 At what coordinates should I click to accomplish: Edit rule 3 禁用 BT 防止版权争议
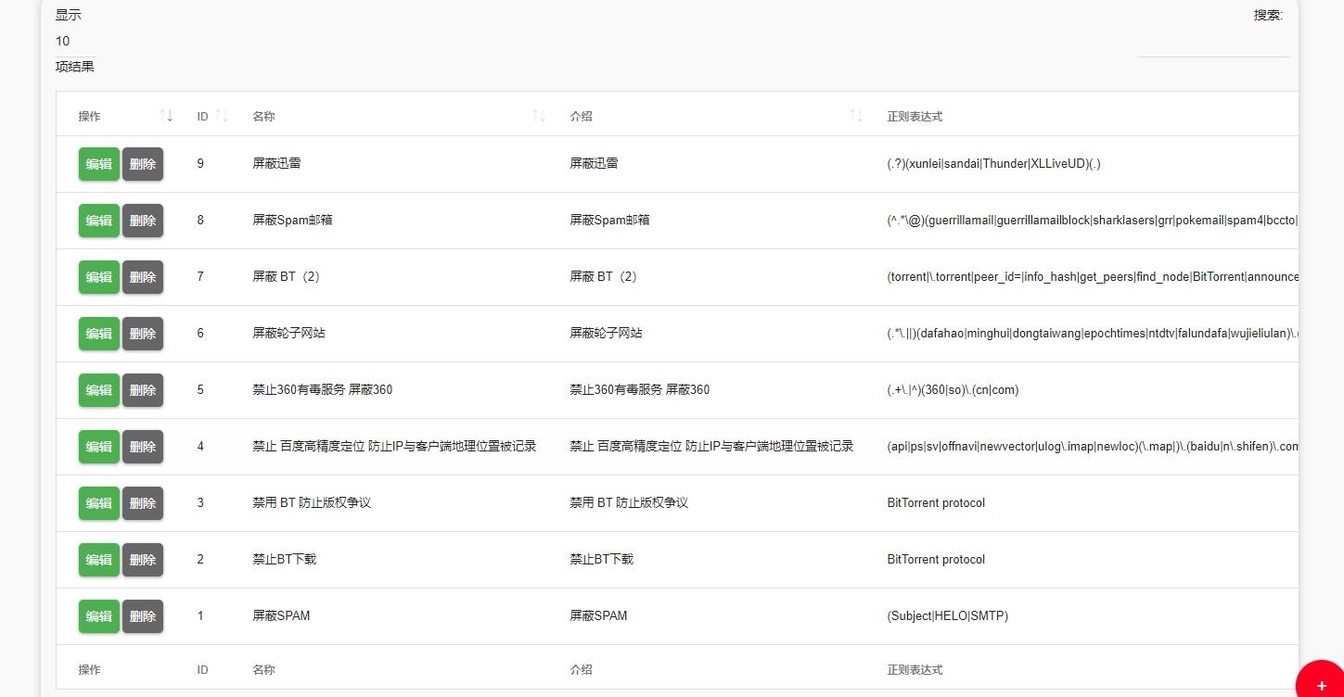(99, 503)
